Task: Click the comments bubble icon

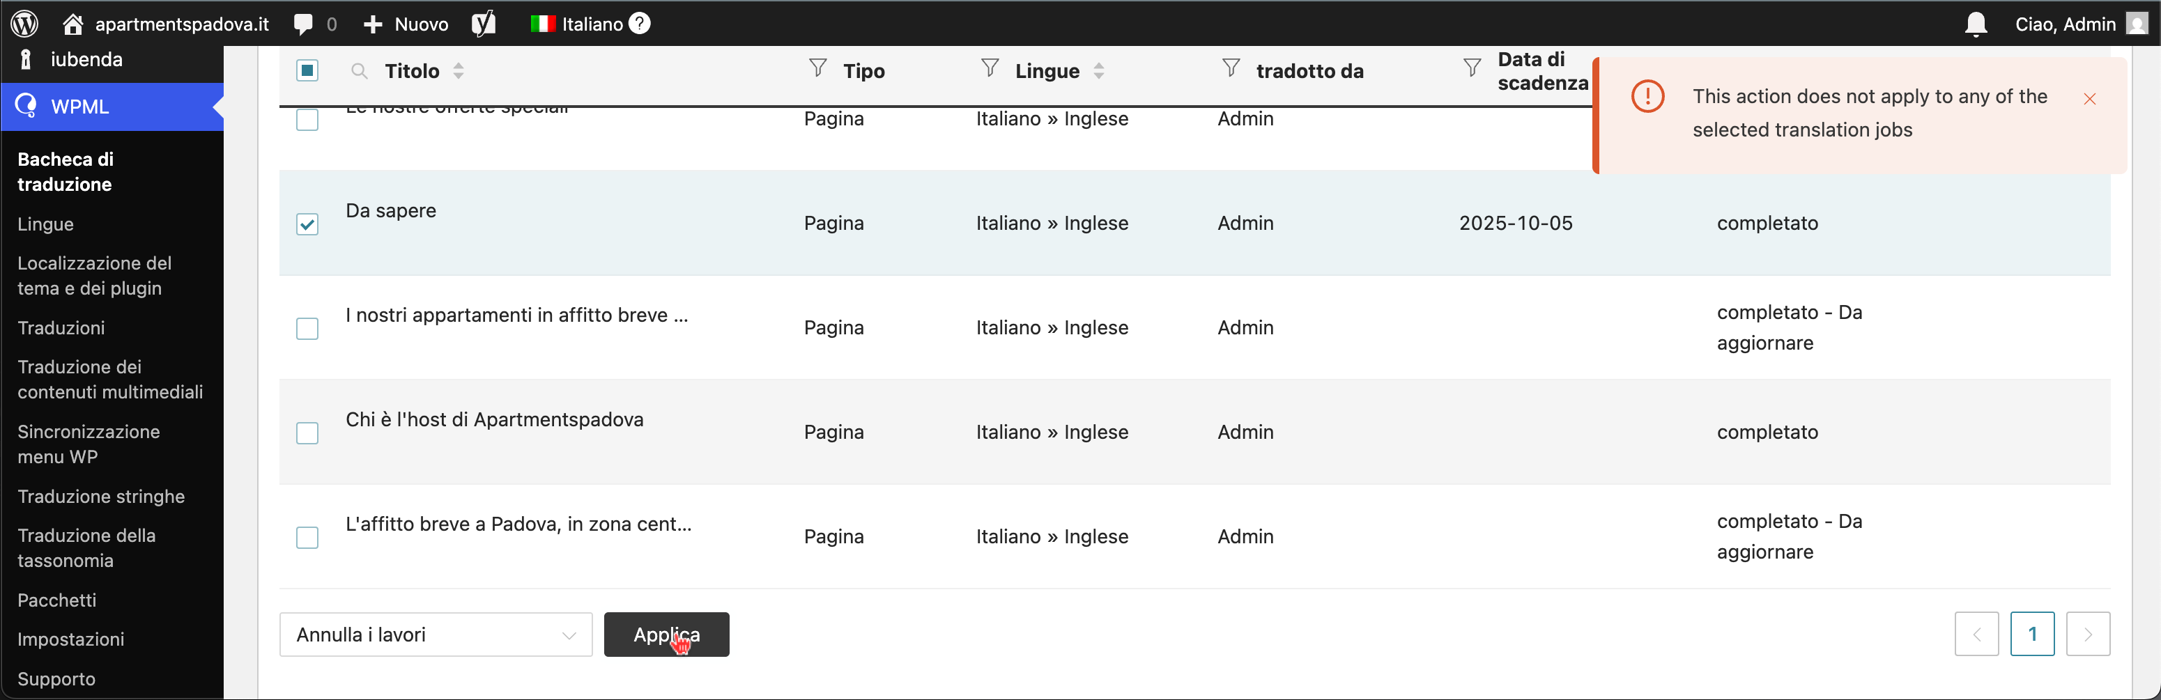Action: click(304, 24)
